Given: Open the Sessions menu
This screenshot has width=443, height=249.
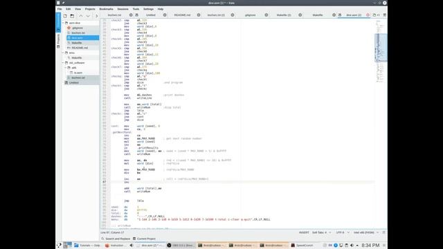Looking at the screenshot, I should point(123,9).
